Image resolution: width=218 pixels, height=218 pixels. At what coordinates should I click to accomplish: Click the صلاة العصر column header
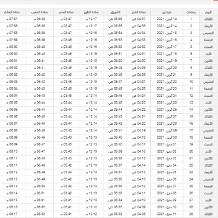[66, 12]
